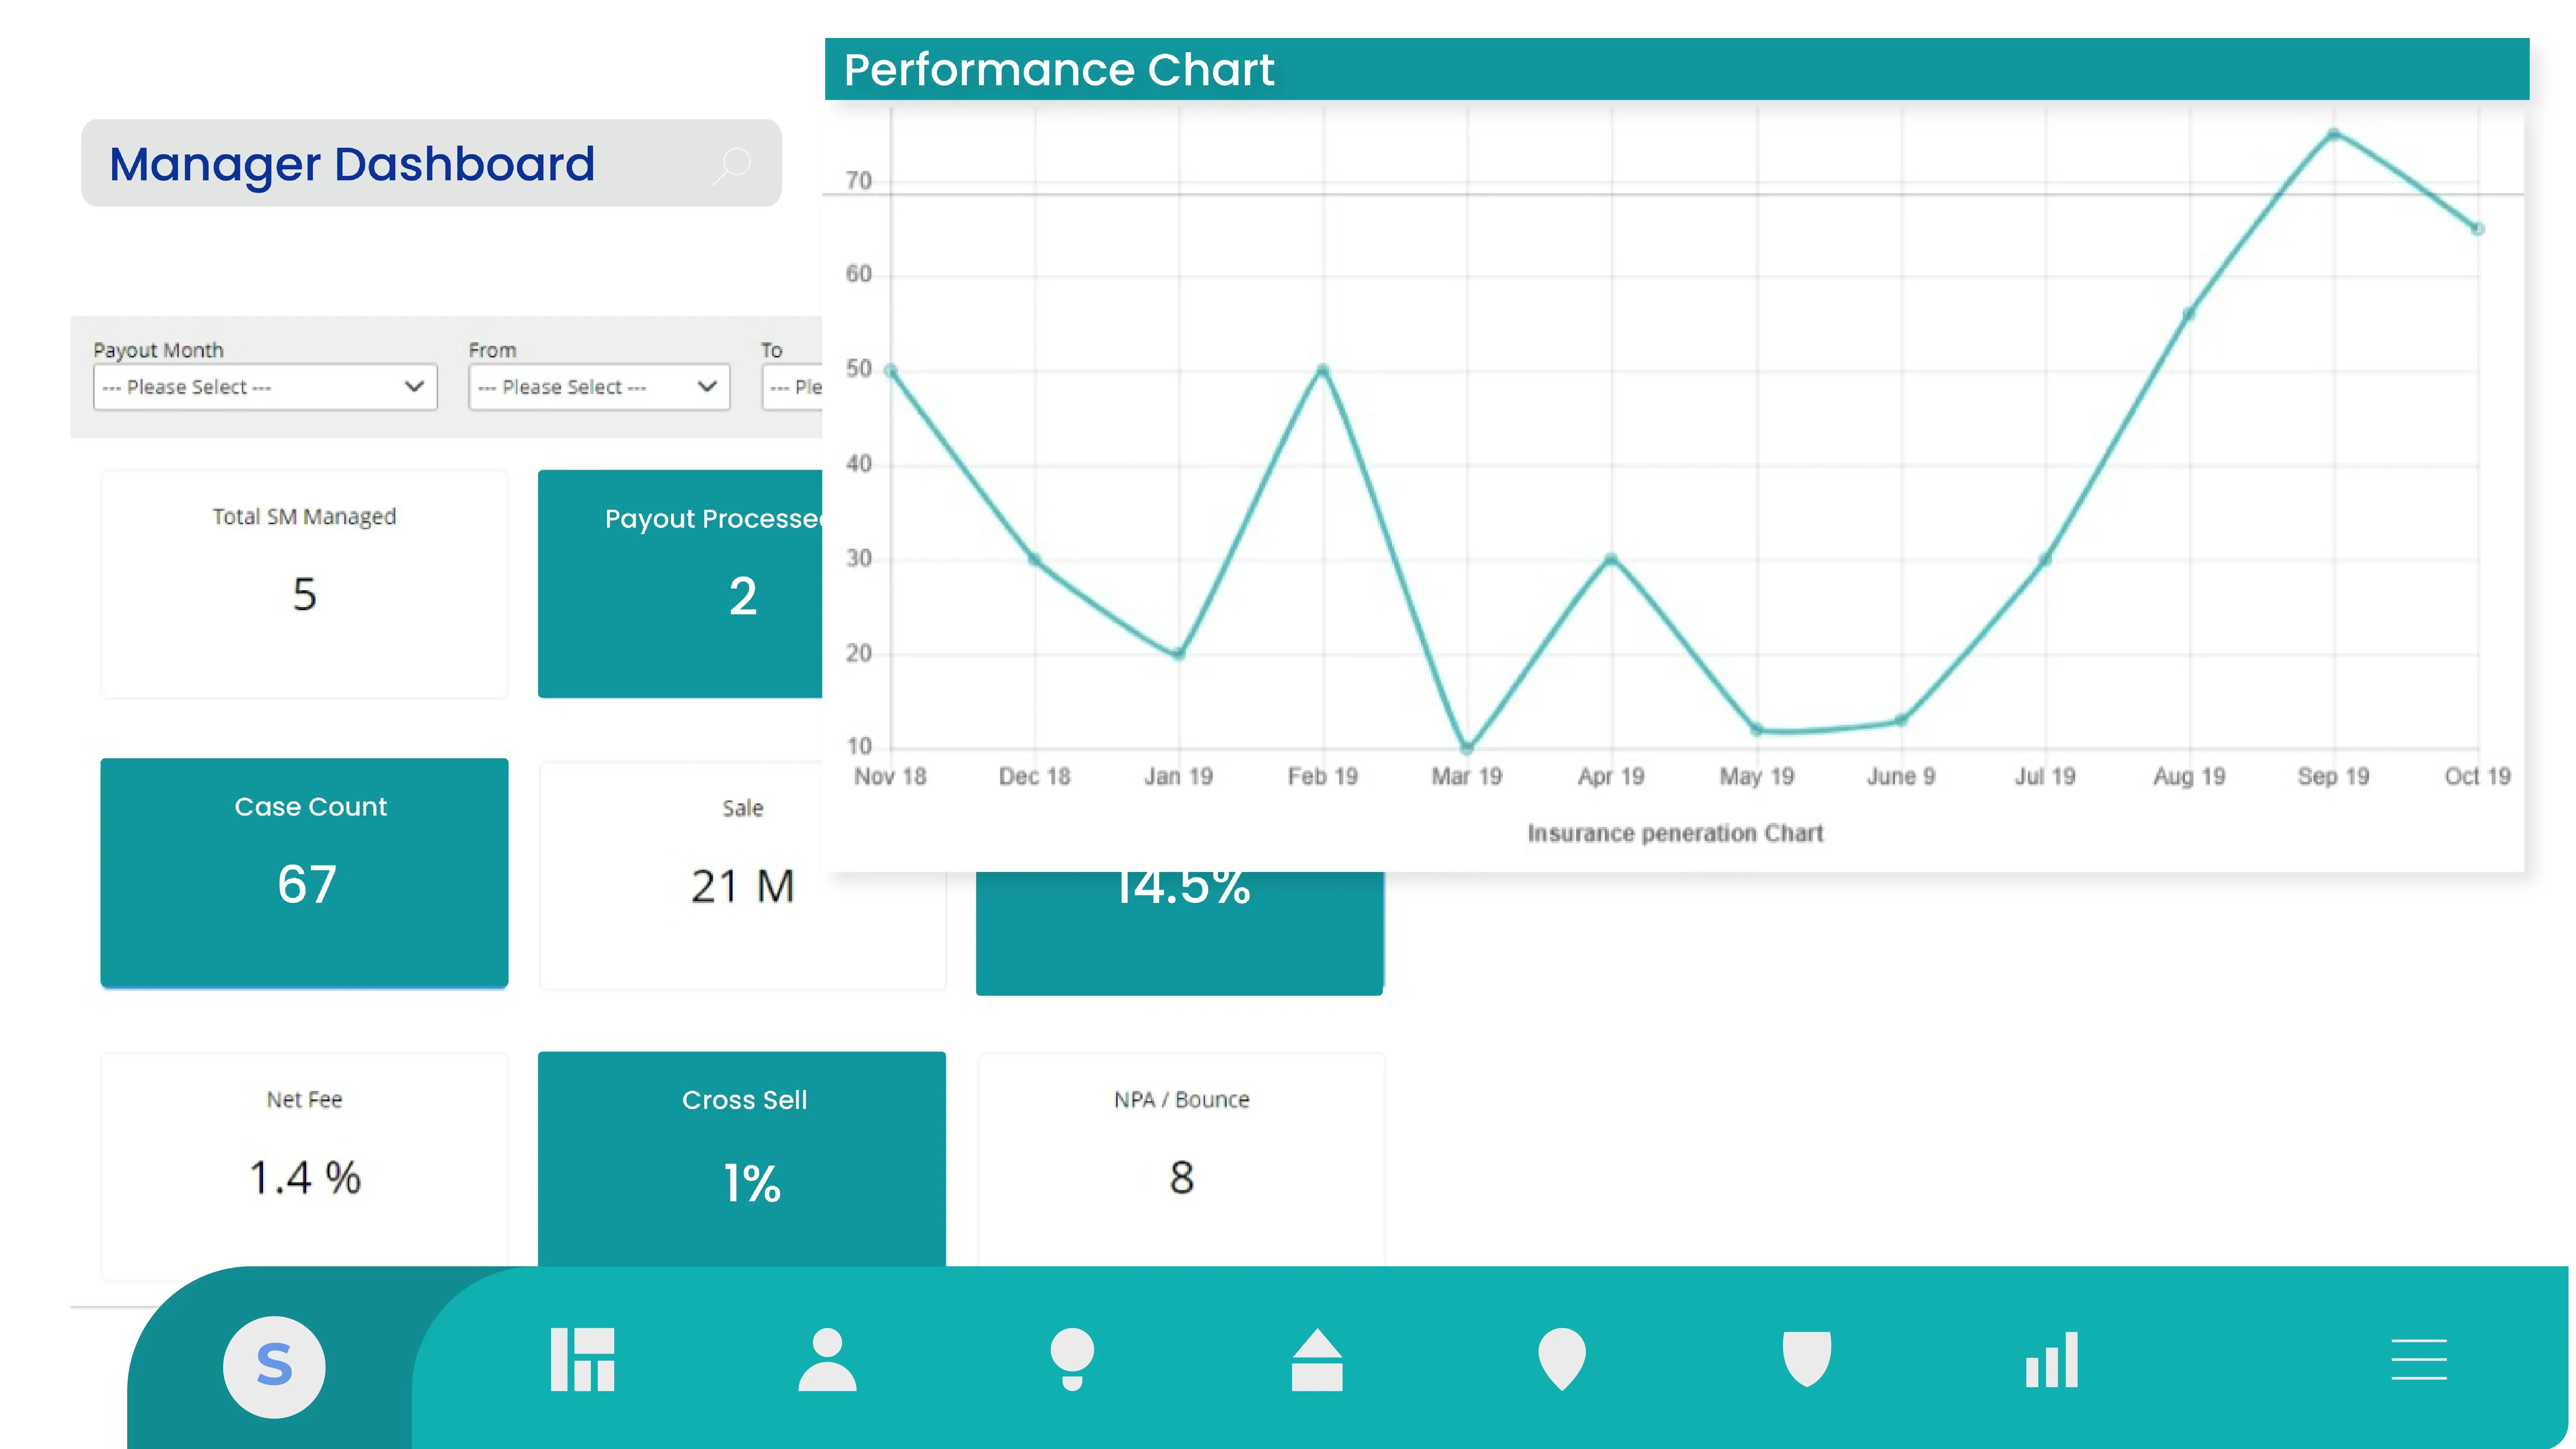Click the Manager Dashboard search field
This screenshot has width=2576, height=1449.
pos(431,163)
